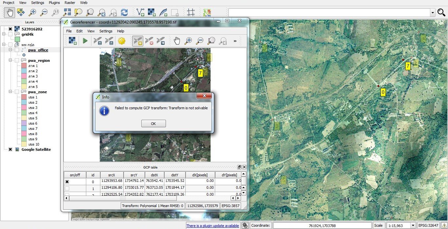Click the search magnifier button at top right
This screenshot has width=448, height=229.
click(441, 13)
